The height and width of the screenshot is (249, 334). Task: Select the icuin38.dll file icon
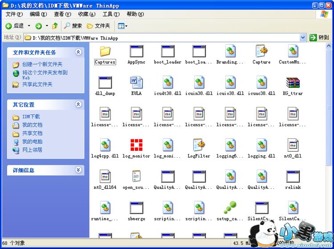tap(199, 83)
